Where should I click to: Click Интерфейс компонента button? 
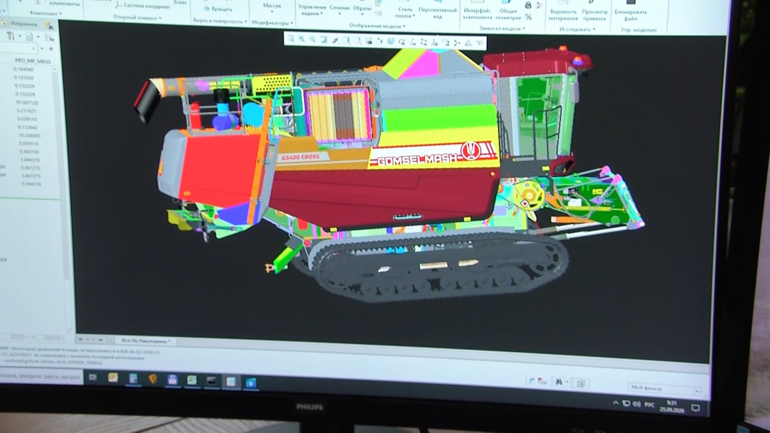[x=477, y=14]
